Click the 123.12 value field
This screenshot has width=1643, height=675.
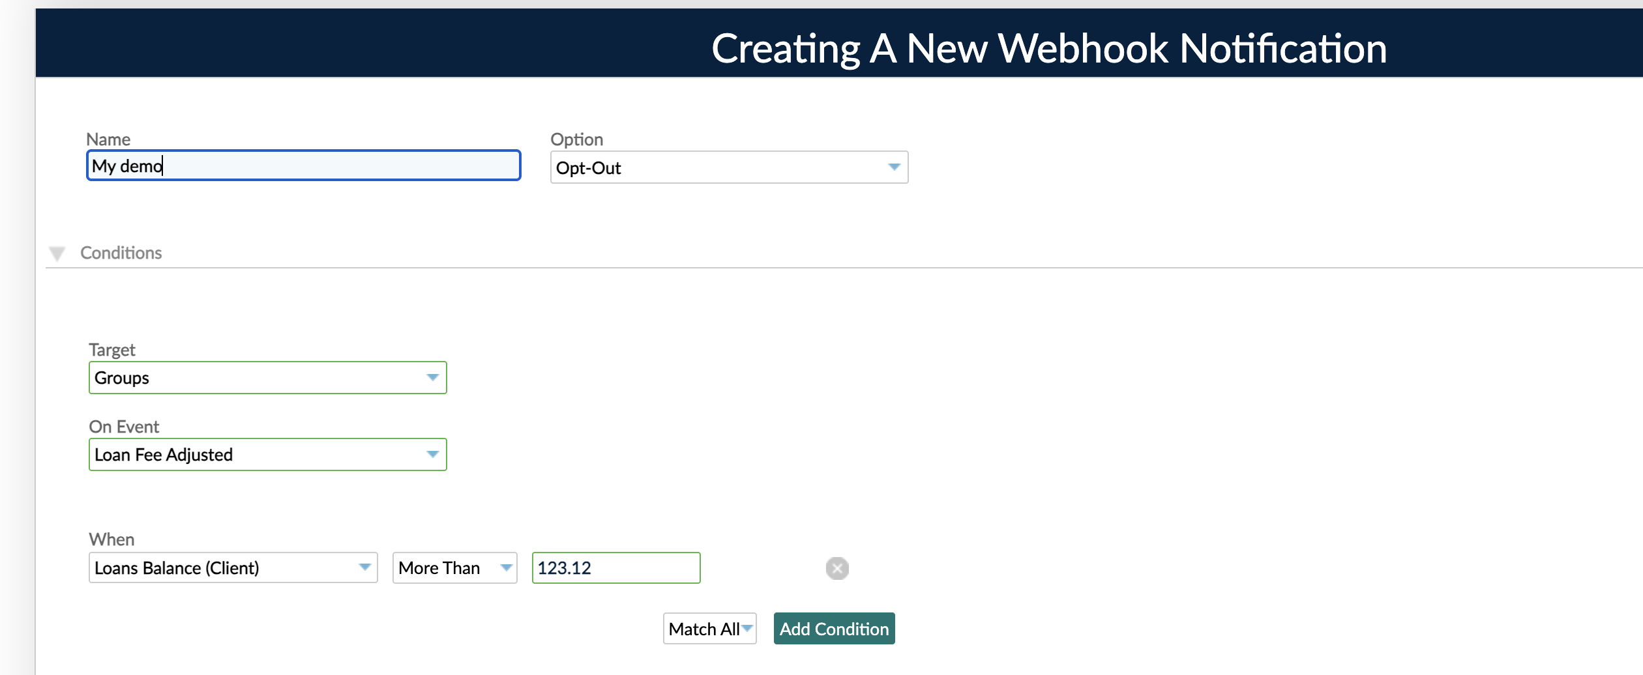tap(615, 567)
